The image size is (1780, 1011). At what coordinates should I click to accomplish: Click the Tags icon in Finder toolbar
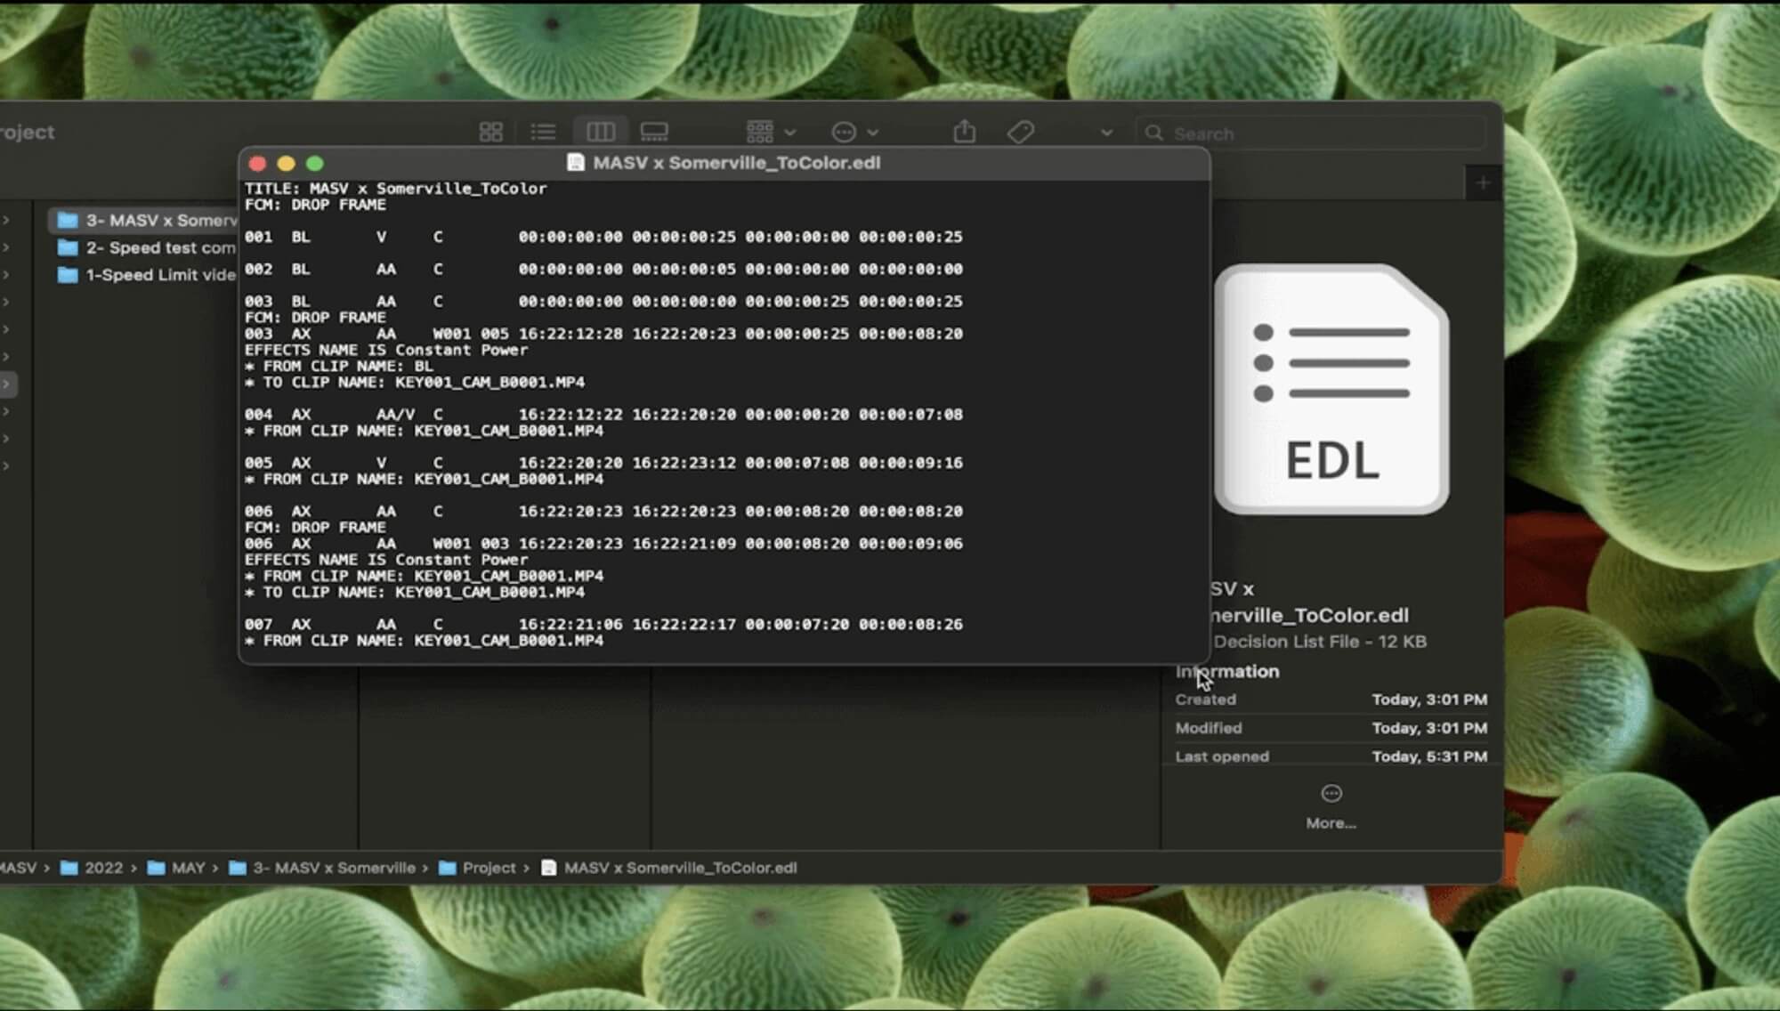[x=1021, y=133]
